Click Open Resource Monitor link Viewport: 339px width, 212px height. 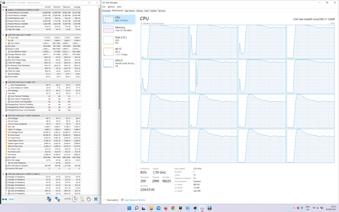[x=135, y=200]
